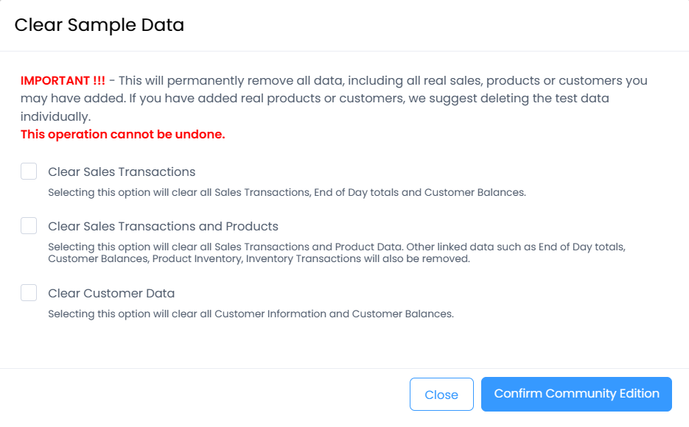Click the word 'Products' in second option label
Screen dimensions: 689x427
click(x=252, y=227)
